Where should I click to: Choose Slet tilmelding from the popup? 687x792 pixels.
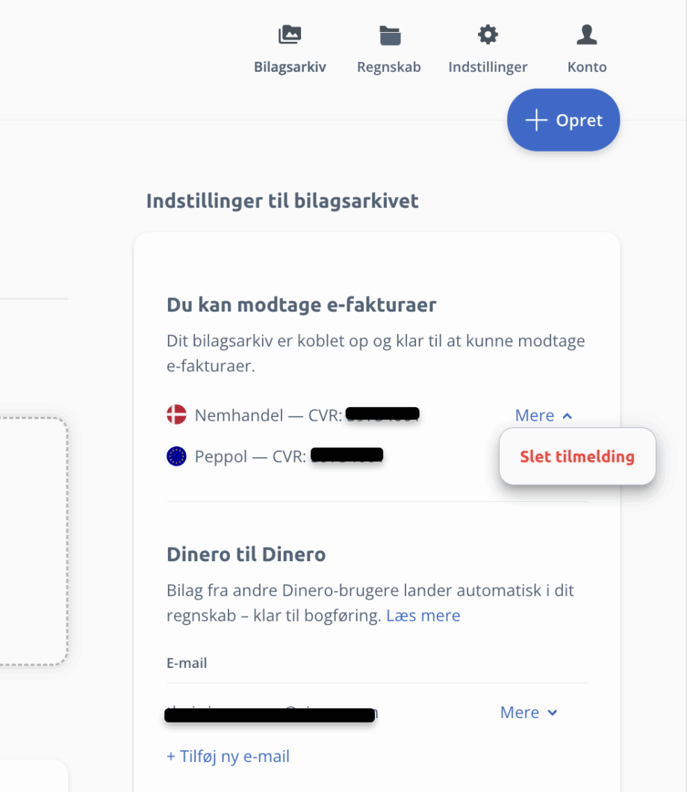point(577,456)
